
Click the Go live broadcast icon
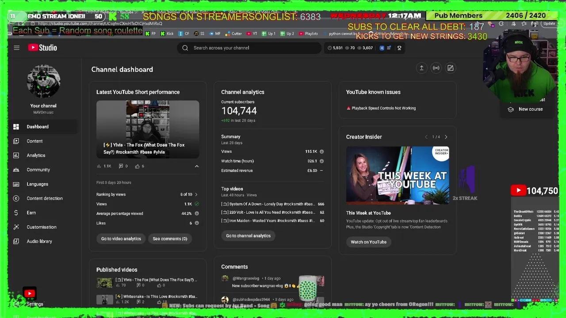click(436, 68)
